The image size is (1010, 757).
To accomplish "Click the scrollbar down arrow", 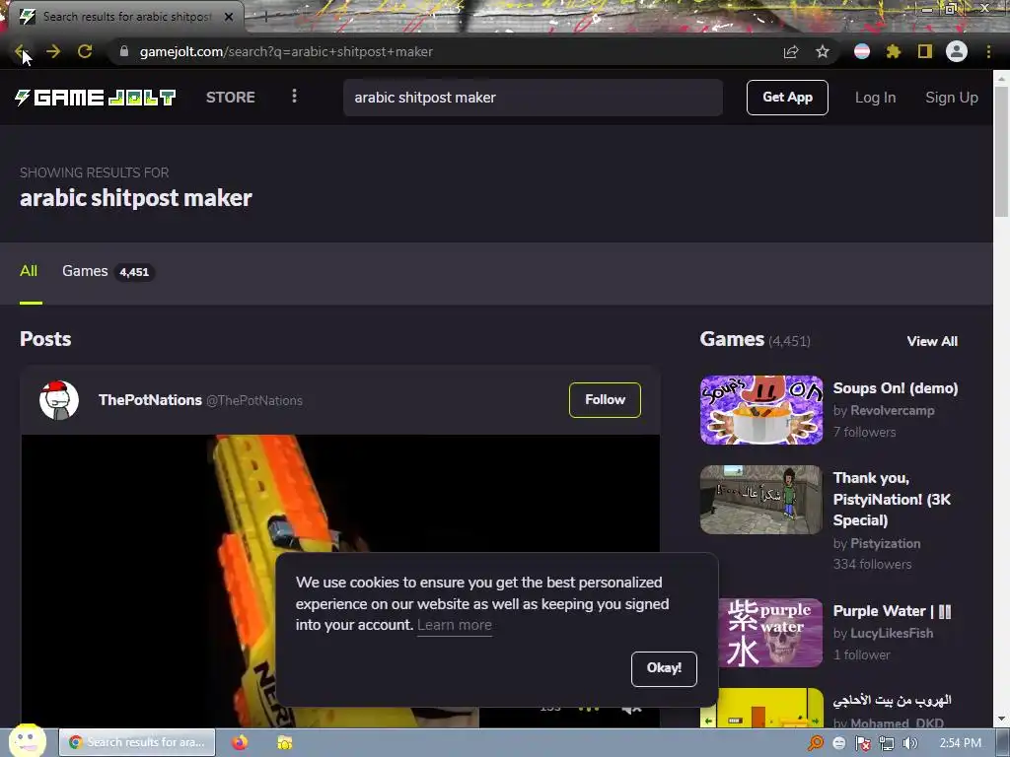I will pos(1001,719).
